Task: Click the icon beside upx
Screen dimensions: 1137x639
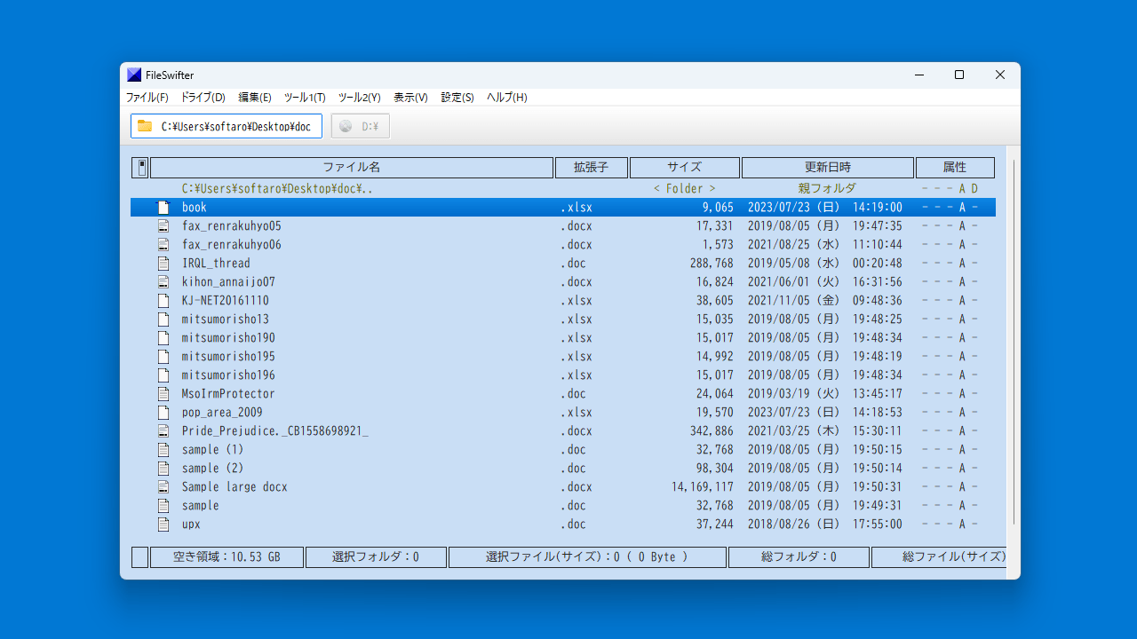Action: coord(163,524)
